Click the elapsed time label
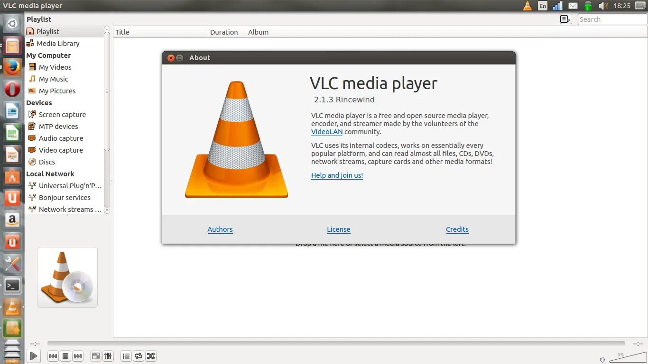 click(x=35, y=344)
